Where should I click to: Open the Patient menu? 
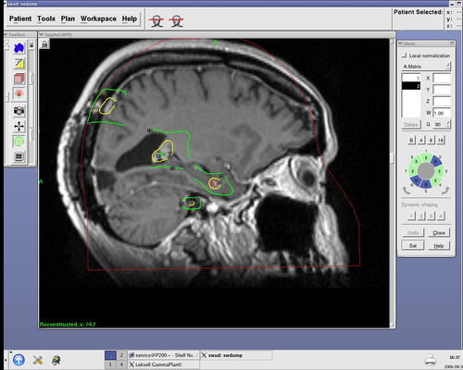(x=20, y=18)
